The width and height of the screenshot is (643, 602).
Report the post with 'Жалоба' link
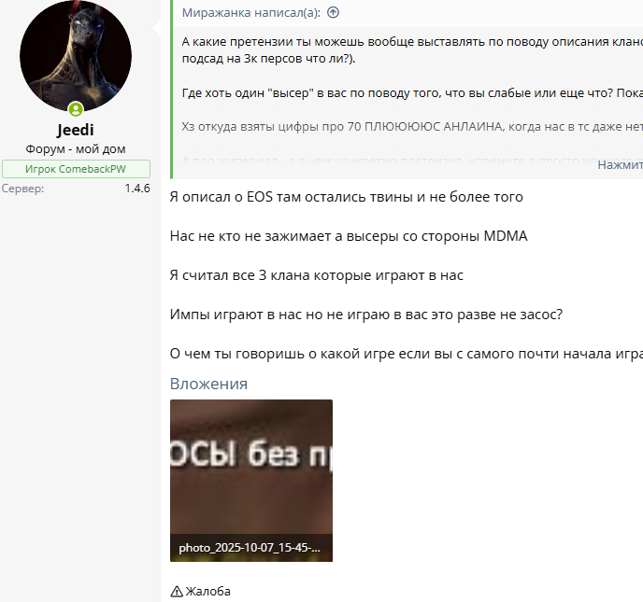click(207, 592)
